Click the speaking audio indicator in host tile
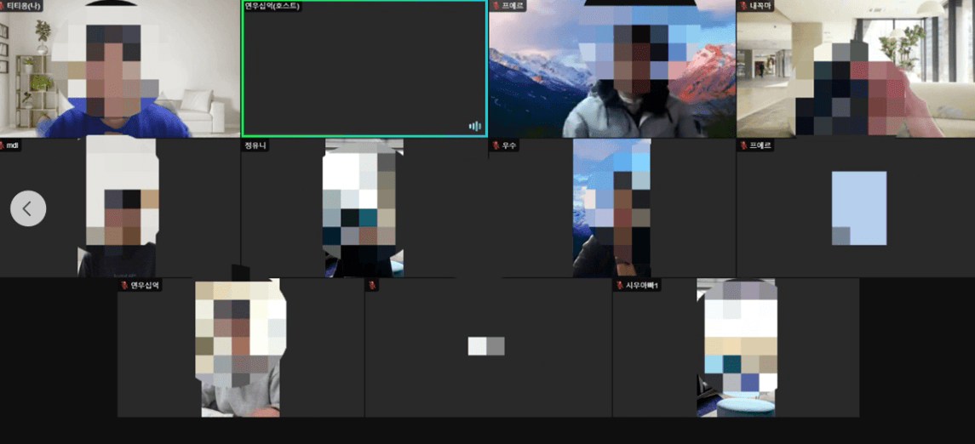975x444 pixels. [x=475, y=127]
